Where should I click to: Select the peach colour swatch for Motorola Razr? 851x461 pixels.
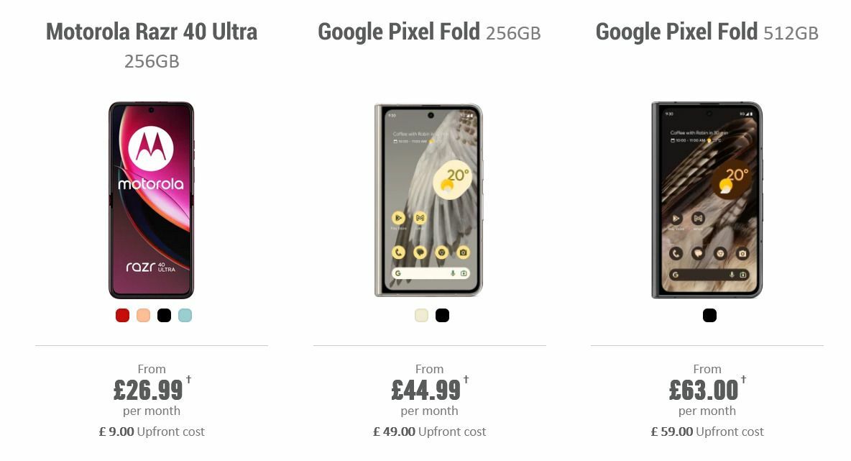pyautogui.click(x=142, y=314)
